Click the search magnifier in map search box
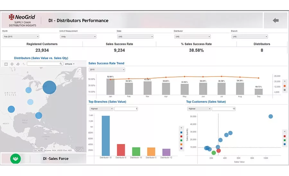Image resolution: width=289 pixels, height=176 pixels. tap(61, 64)
